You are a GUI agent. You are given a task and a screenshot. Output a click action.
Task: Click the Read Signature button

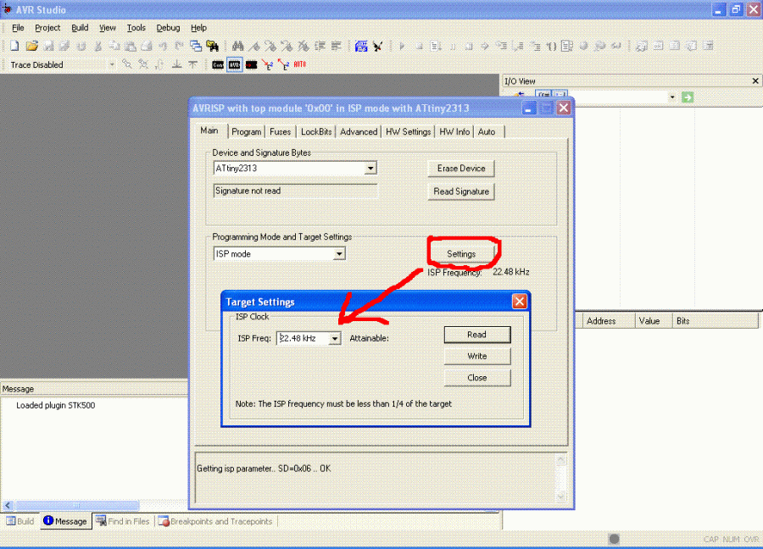pos(461,191)
